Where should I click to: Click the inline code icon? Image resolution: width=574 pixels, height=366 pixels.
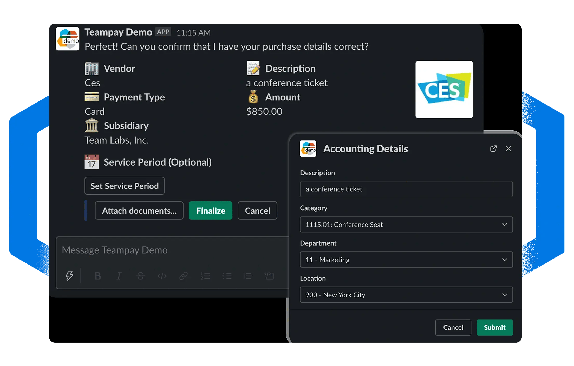[x=162, y=276]
